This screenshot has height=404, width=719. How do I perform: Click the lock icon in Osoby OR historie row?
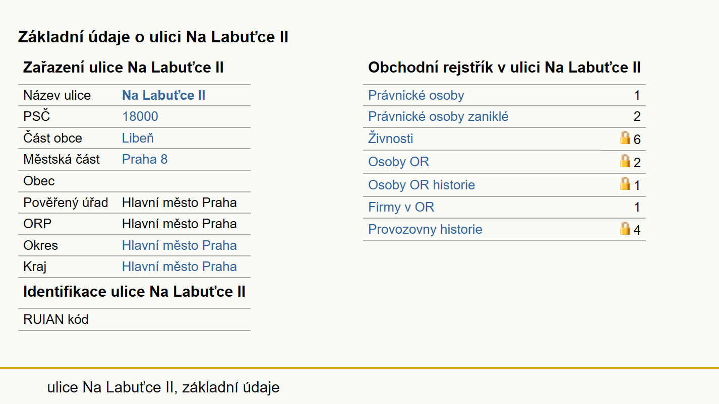pos(625,184)
